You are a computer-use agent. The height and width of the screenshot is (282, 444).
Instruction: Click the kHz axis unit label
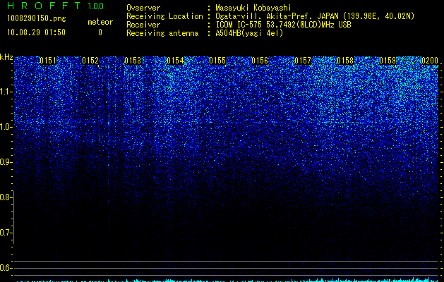click(x=6, y=57)
